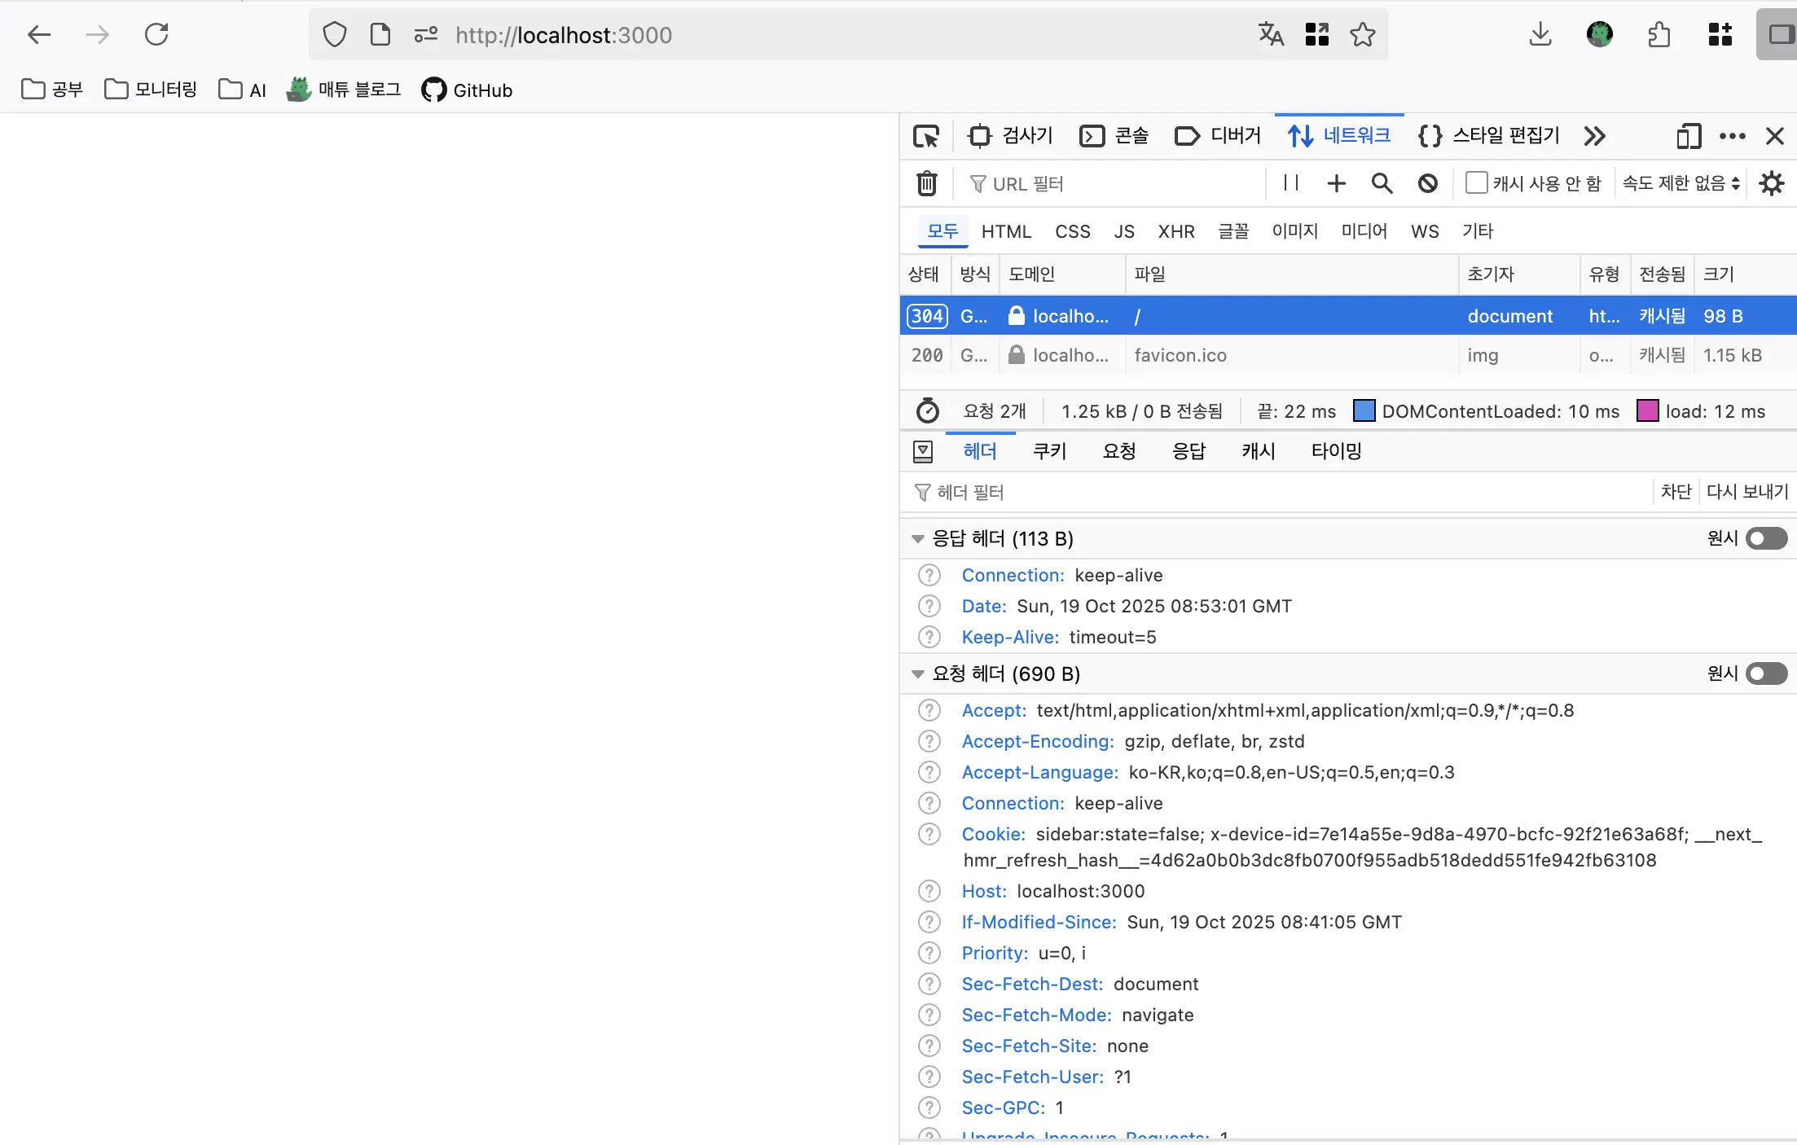Start performance analysis stopwatch icon
Screen dimensions: 1797x1145
(927, 411)
